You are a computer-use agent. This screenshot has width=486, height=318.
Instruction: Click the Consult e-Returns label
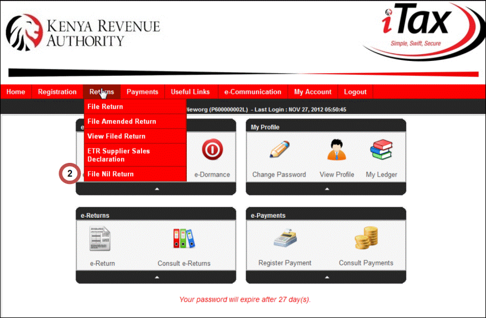click(184, 263)
